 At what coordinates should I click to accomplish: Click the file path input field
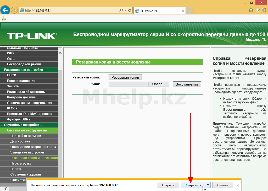pyautogui.click(x=129, y=84)
